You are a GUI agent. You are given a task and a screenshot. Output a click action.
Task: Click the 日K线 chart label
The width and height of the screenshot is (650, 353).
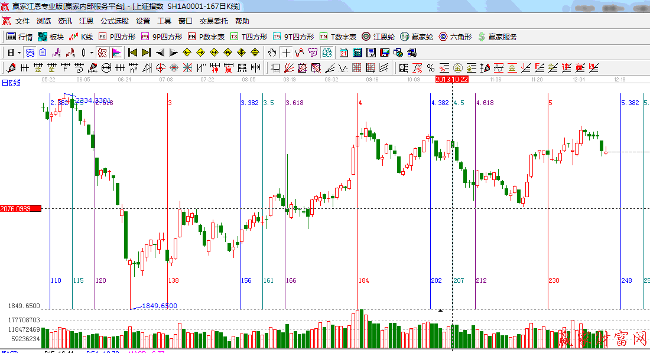(11, 83)
